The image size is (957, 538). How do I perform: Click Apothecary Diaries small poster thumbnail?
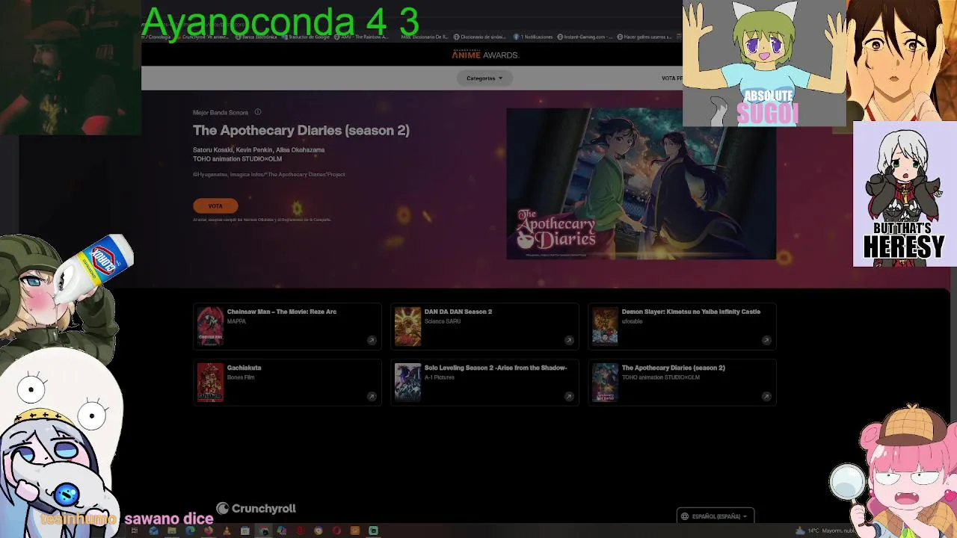(605, 383)
